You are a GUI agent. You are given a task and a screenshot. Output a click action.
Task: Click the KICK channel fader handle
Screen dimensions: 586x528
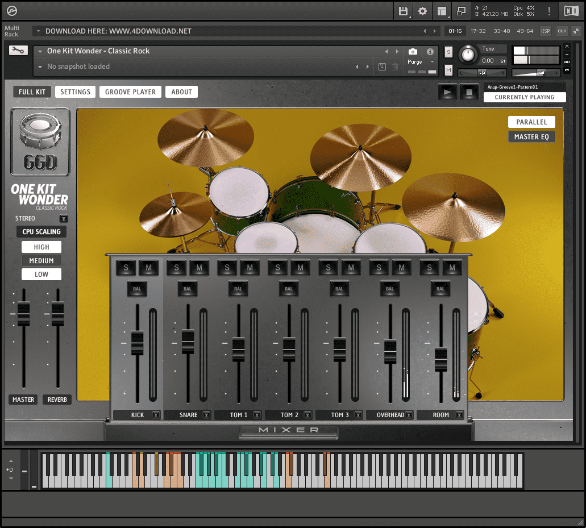[x=137, y=343]
